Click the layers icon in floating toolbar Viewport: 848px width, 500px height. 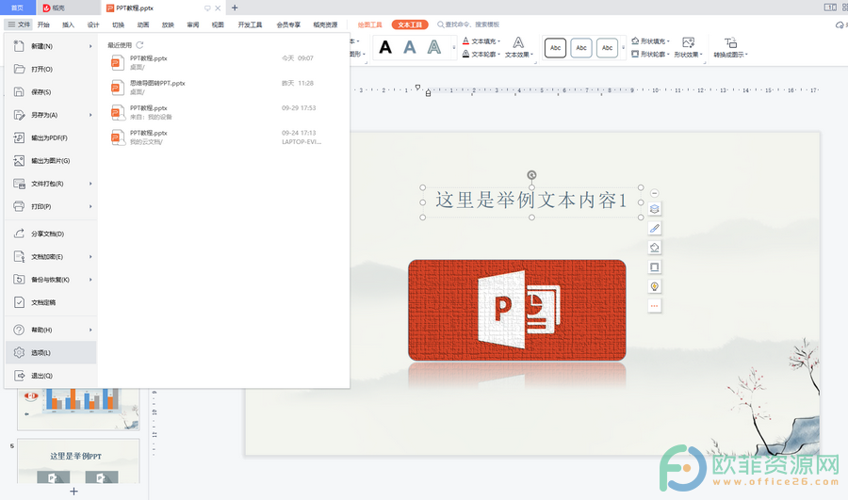pyautogui.click(x=655, y=209)
